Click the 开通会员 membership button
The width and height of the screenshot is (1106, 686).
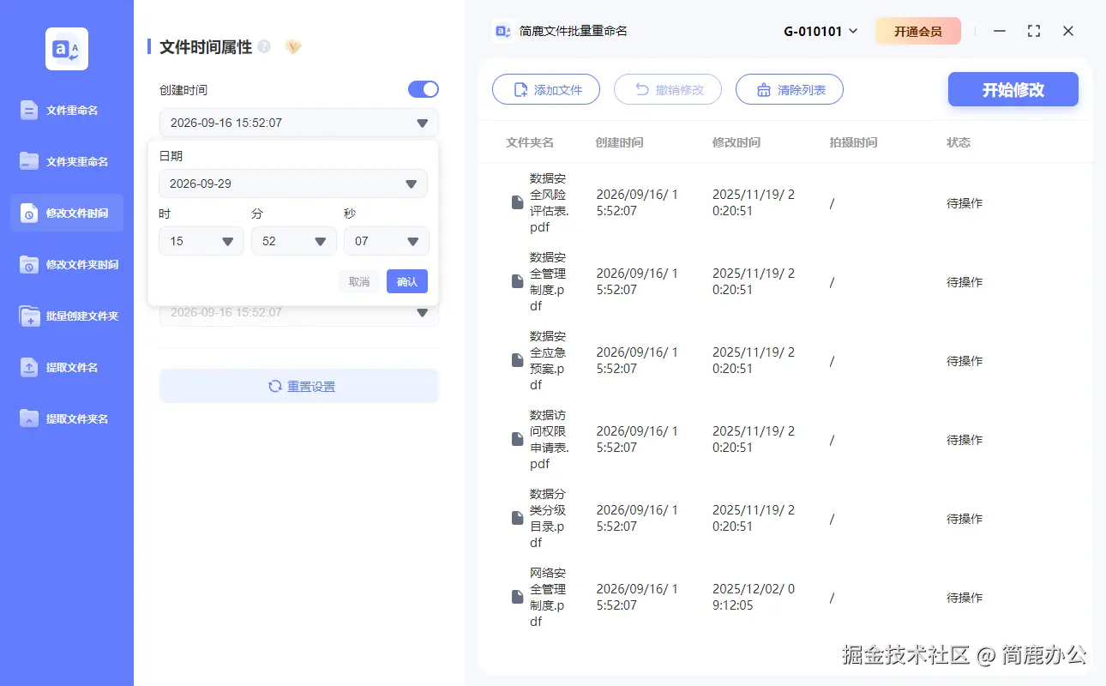tap(918, 32)
